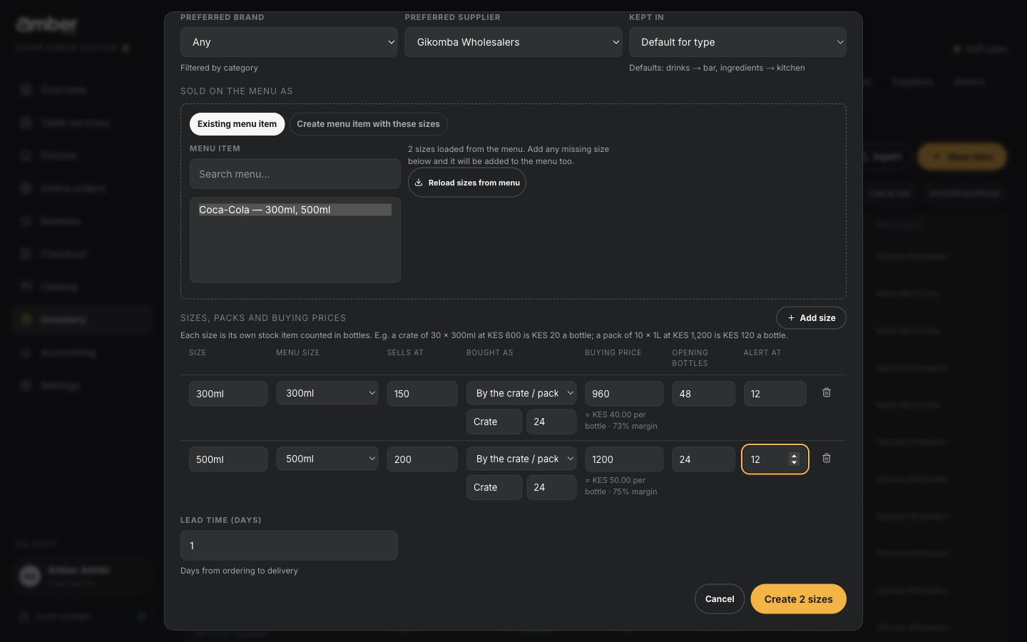
Task: Click the 'Days from ordering to delivery' hint
Action: (x=239, y=571)
